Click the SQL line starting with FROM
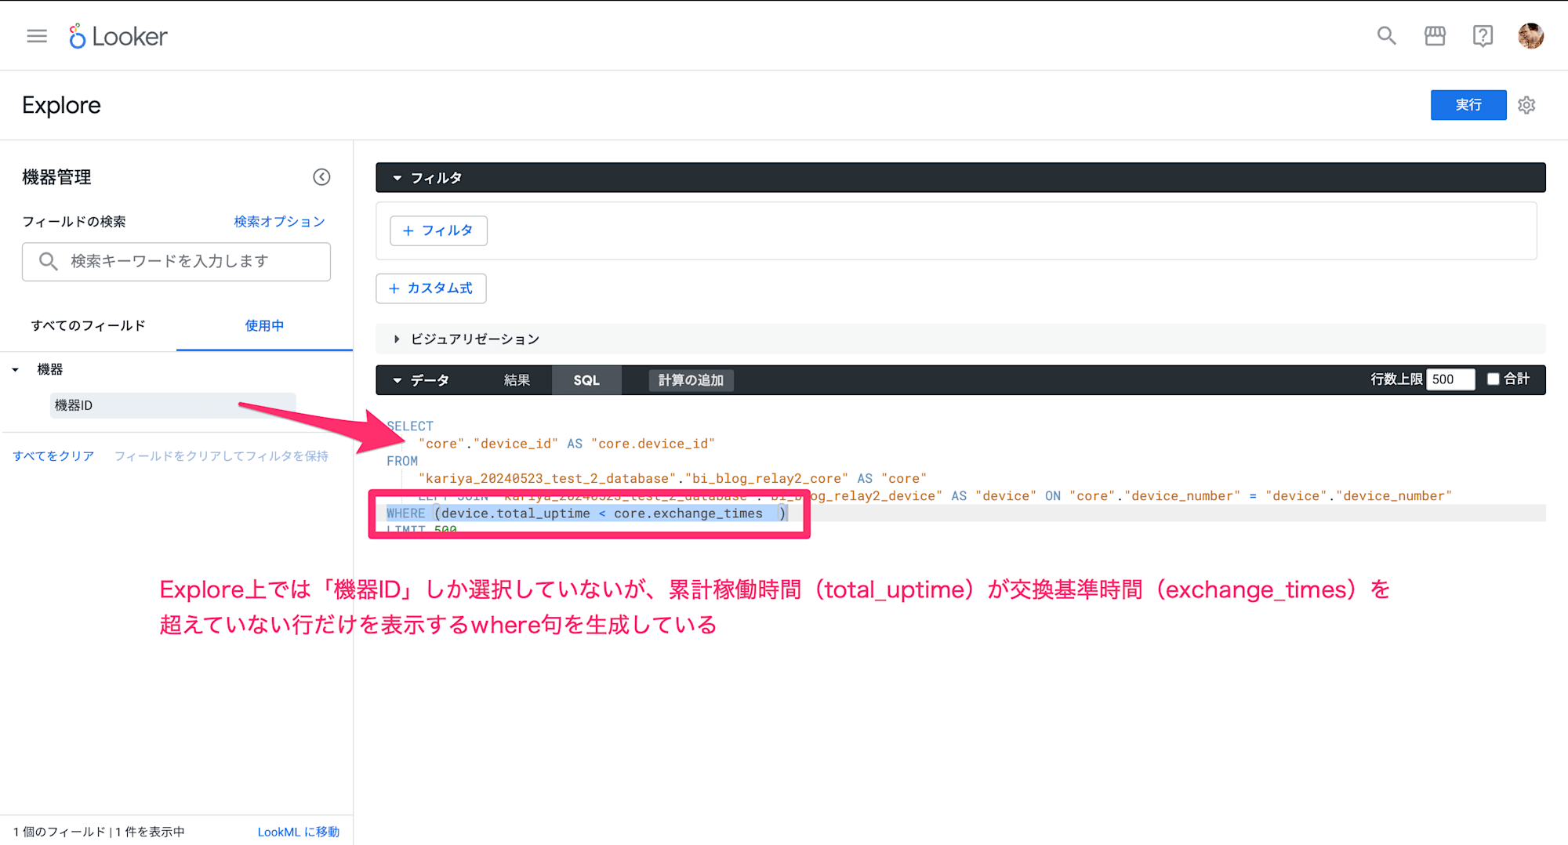 click(402, 461)
